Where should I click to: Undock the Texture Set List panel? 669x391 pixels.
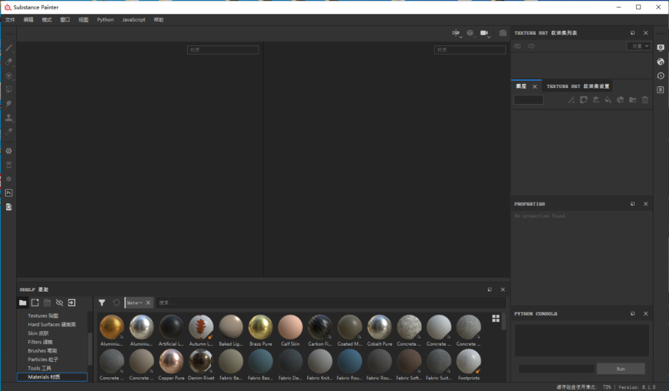(x=632, y=33)
